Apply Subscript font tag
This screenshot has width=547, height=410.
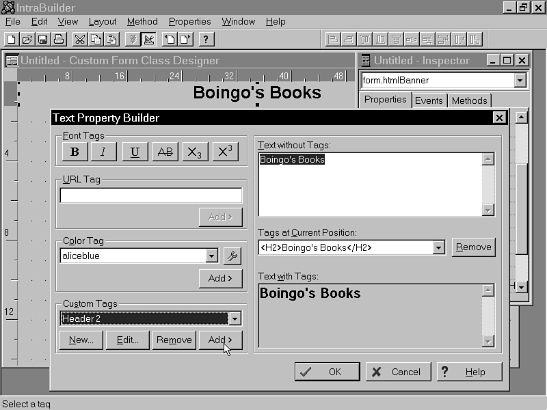click(x=195, y=152)
